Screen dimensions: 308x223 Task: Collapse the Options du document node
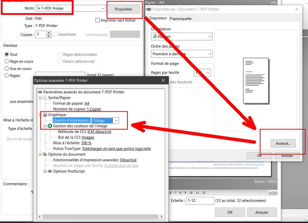[40, 154]
